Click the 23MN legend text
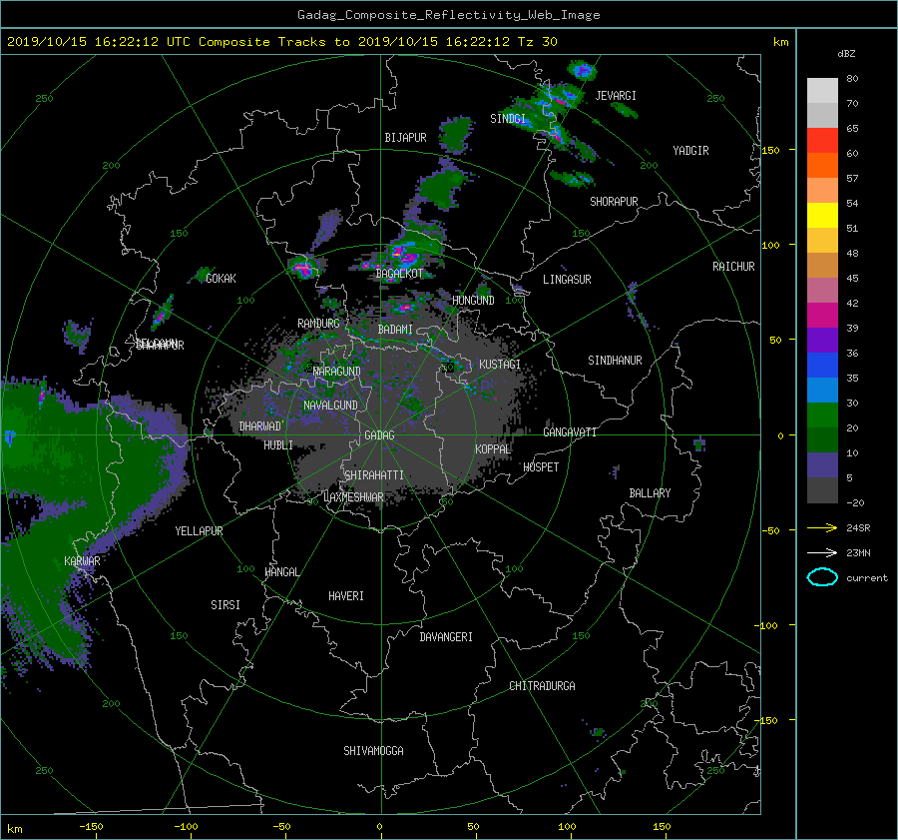 858,553
